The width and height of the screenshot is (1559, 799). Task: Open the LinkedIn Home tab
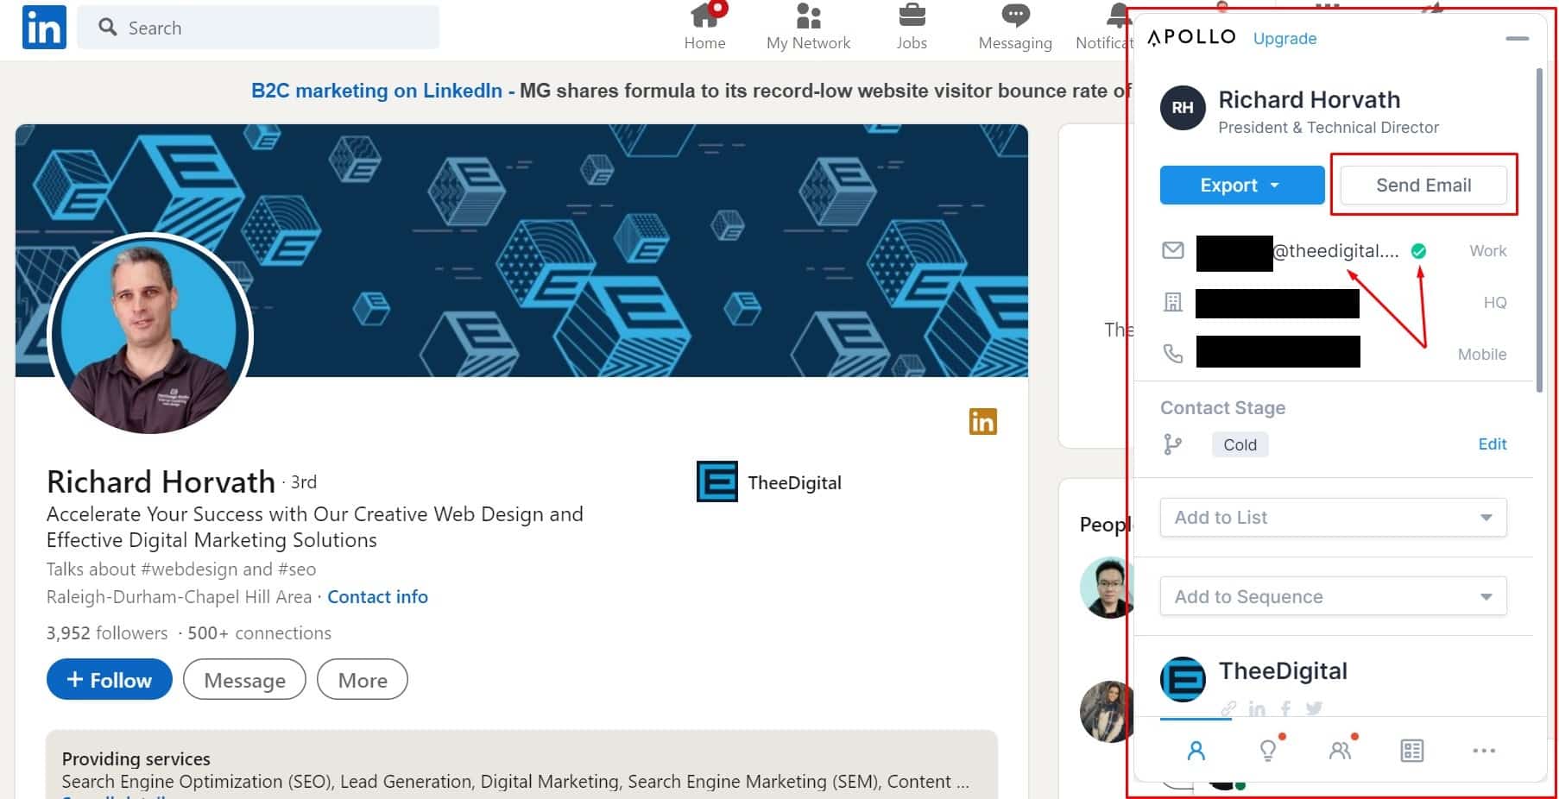[x=704, y=28]
